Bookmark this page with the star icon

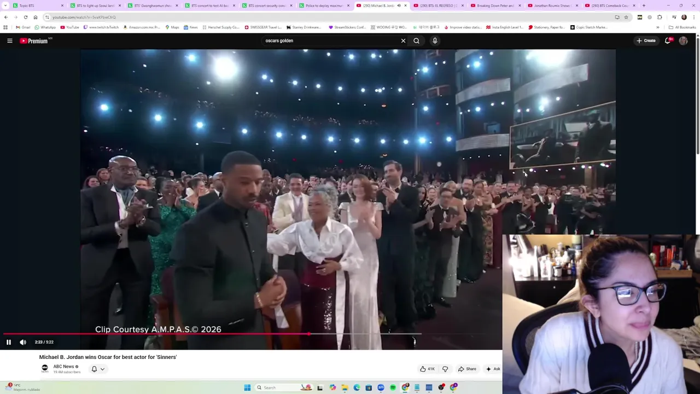(x=626, y=17)
